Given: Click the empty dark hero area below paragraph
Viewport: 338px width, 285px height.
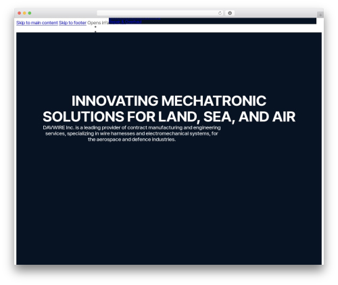Looking at the screenshot, I should click(169, 202).
